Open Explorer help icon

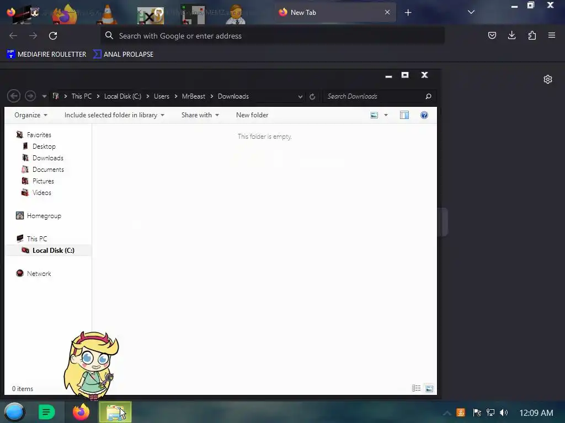pyautogui.click(x=424, y=115)
